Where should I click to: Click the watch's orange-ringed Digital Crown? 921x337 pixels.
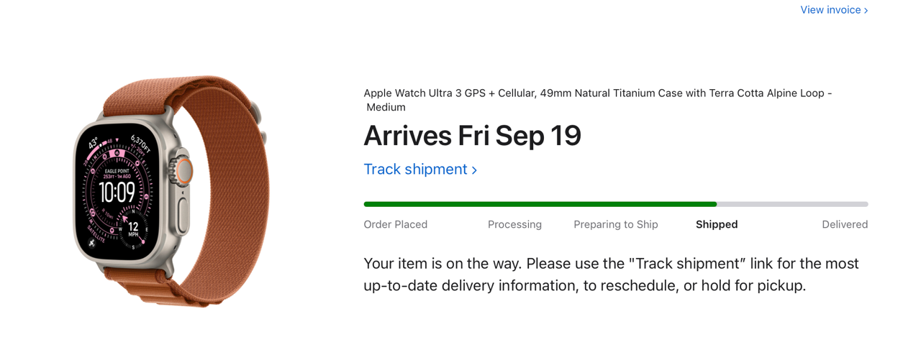click(x=185, y=171)
